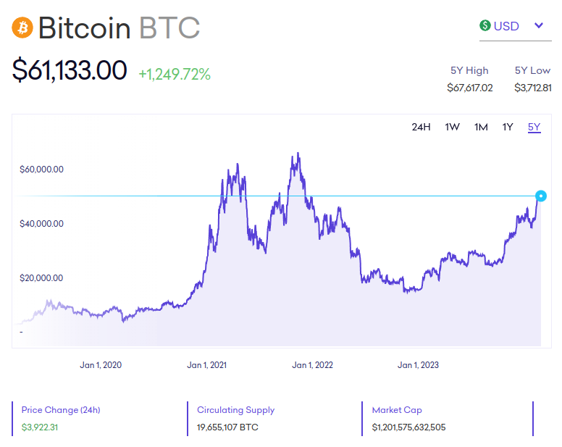Click the $61,133.00 current price
The height and width of the screenshot is (447, 562).
click(70, 70)
